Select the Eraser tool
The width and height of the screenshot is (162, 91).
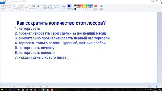30,8
